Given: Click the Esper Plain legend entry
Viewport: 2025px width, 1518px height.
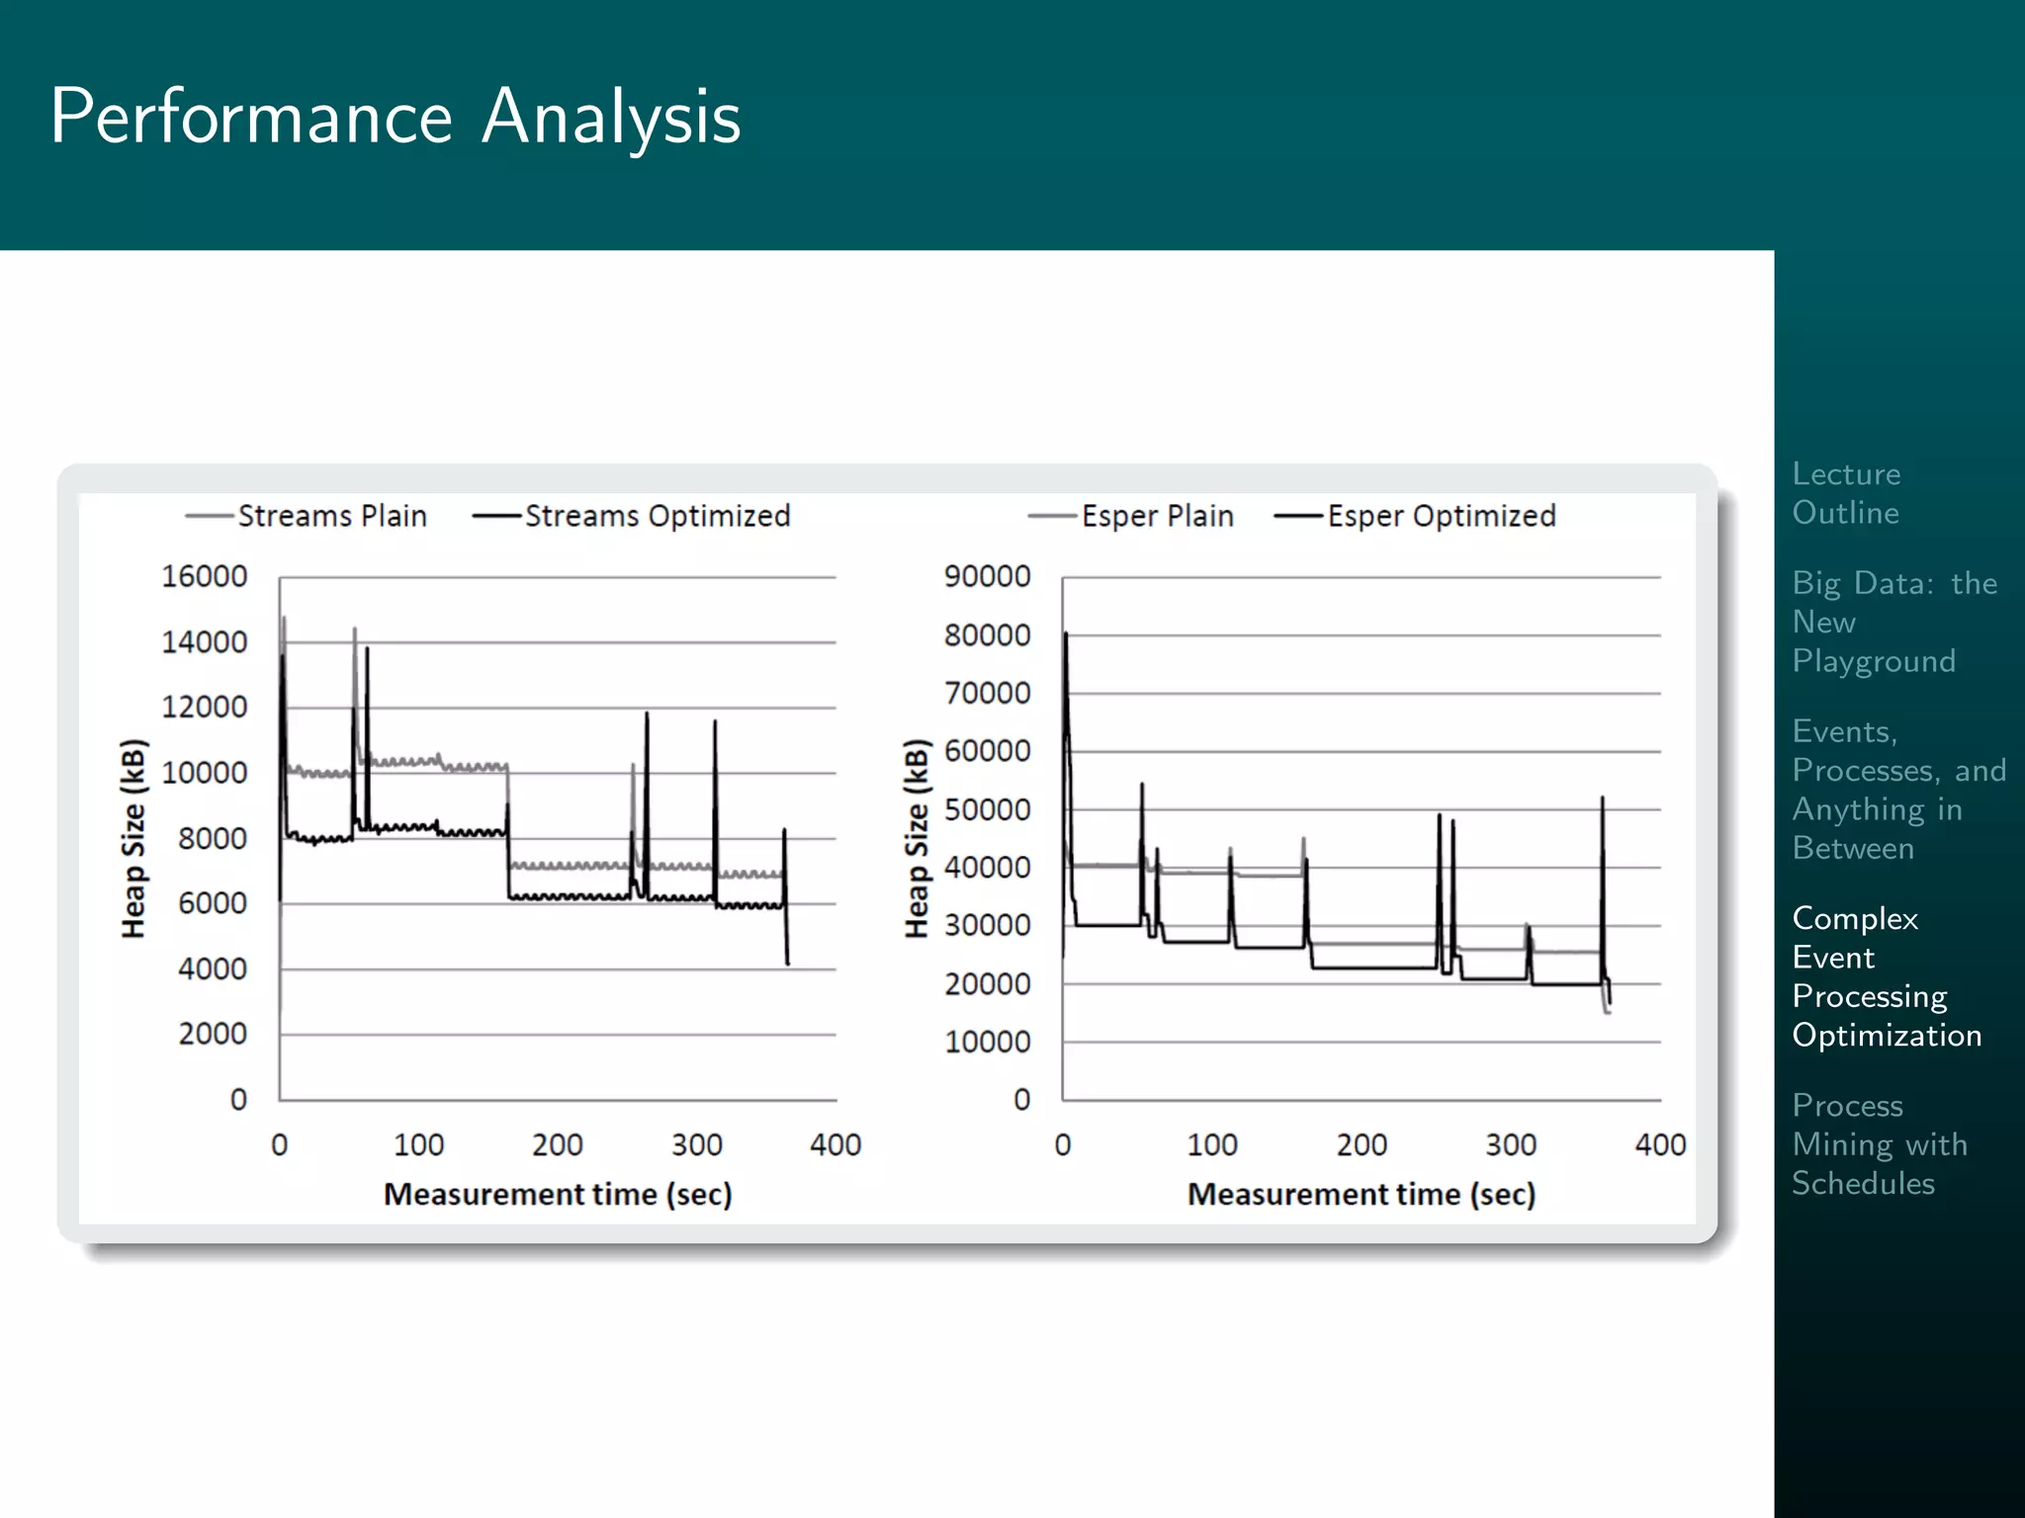Looking at the screenshot, I should [x=1157, y=516].
